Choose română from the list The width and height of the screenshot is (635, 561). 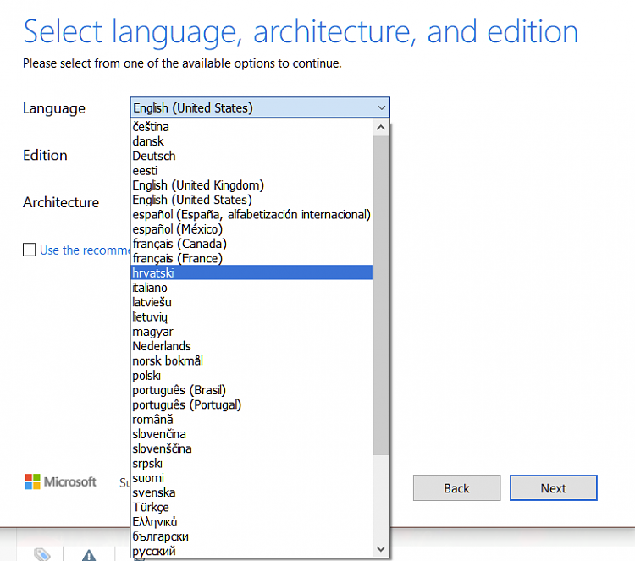coord(252,420)
